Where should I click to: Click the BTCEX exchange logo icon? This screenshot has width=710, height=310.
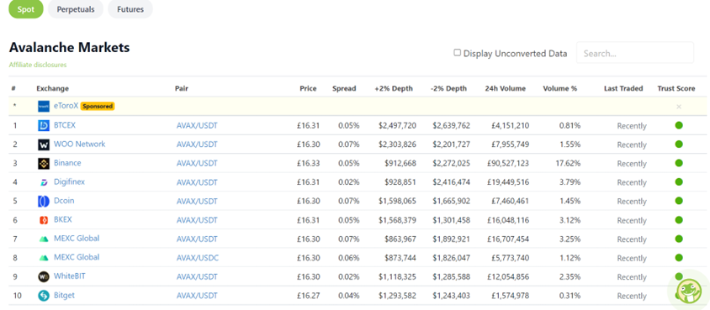point(44,126)
